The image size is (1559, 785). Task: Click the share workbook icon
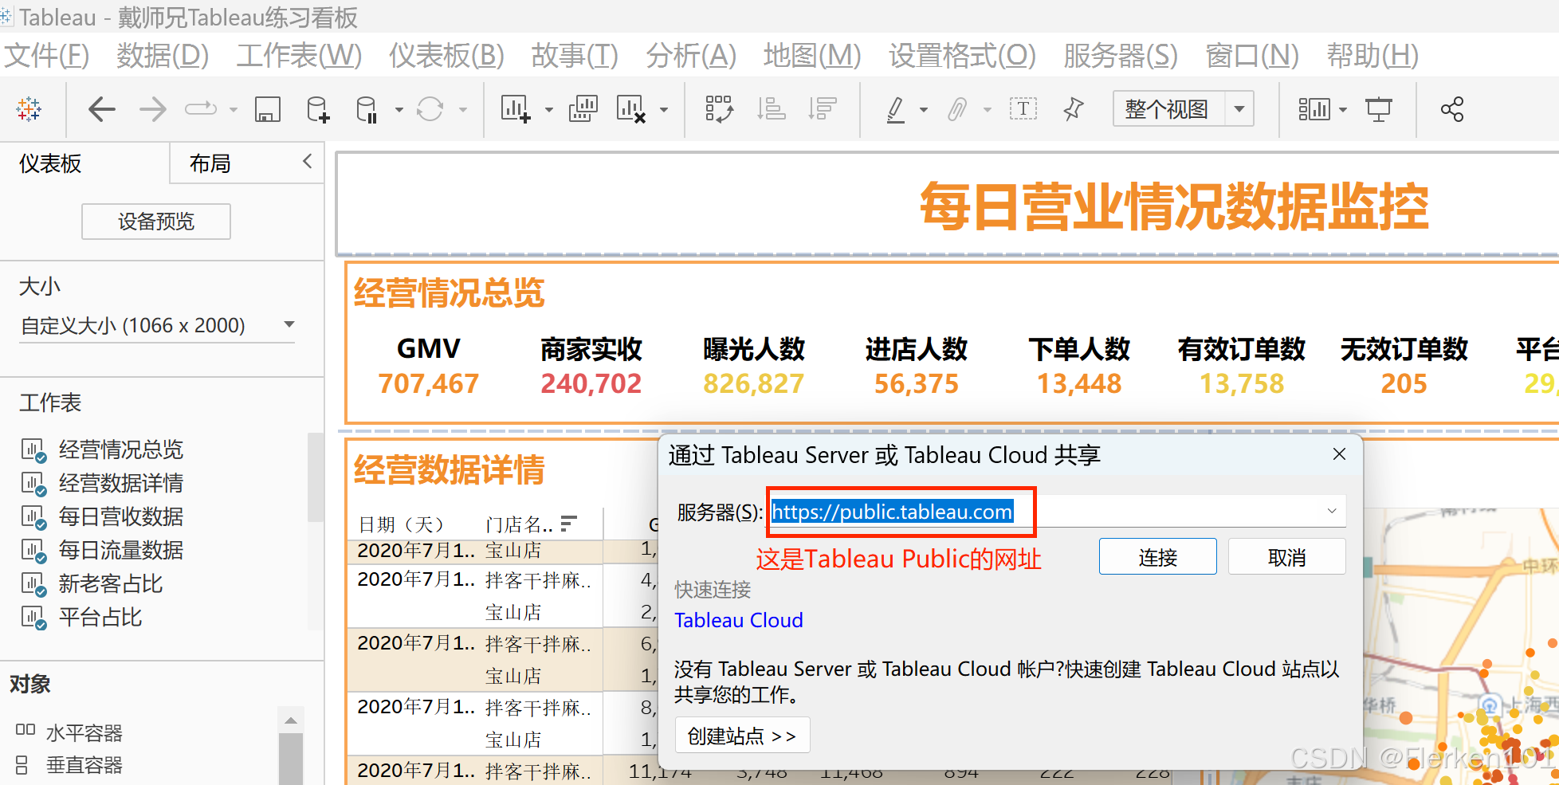[1452, 109]
